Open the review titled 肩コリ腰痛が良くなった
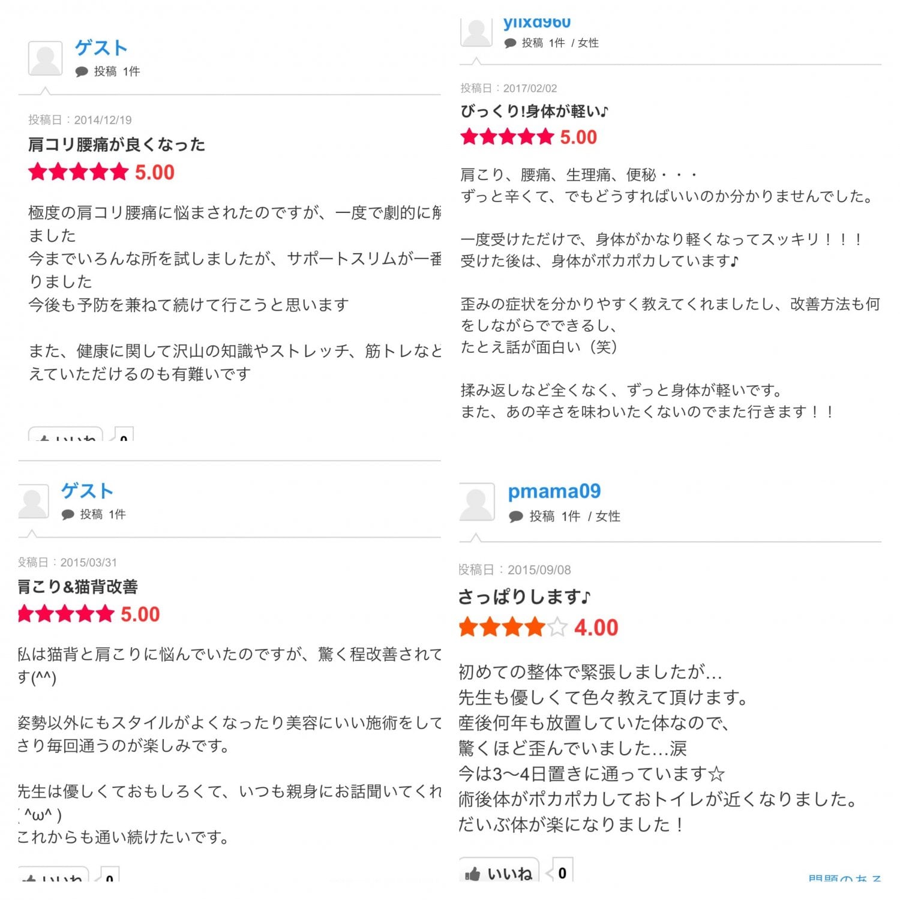 pyautogui.click(x=117, y=145)
